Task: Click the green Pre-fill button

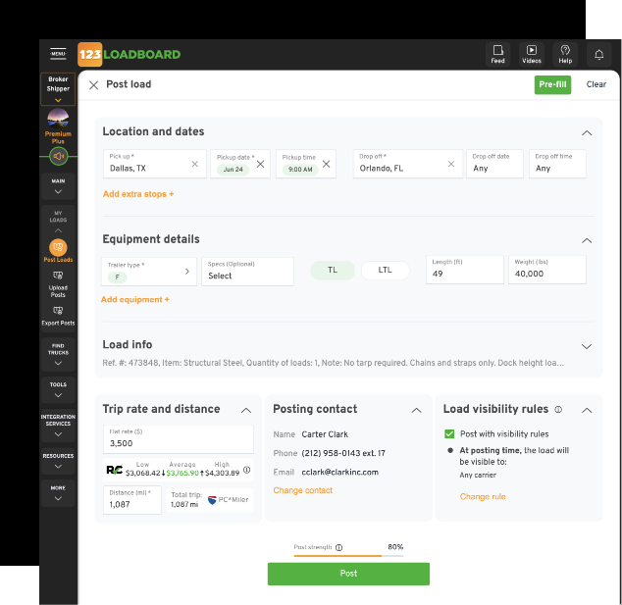Action: point(552,85)
